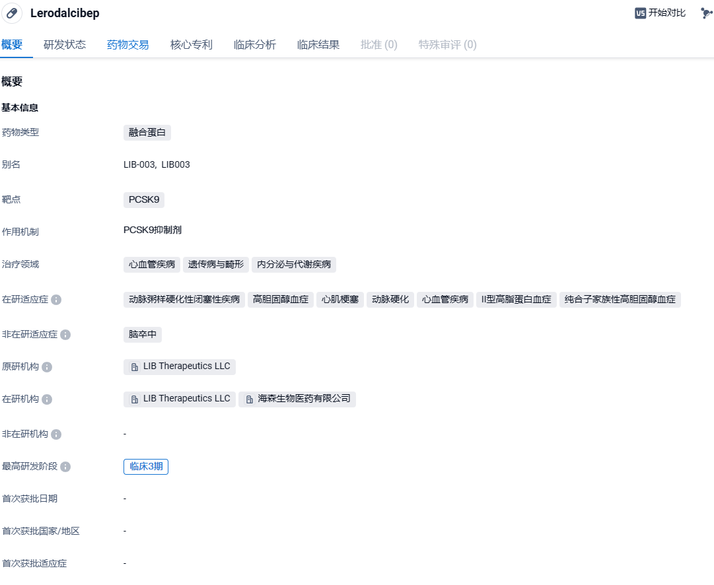
Task: Click info icon next to 在研机构
Action: (47, 399)
